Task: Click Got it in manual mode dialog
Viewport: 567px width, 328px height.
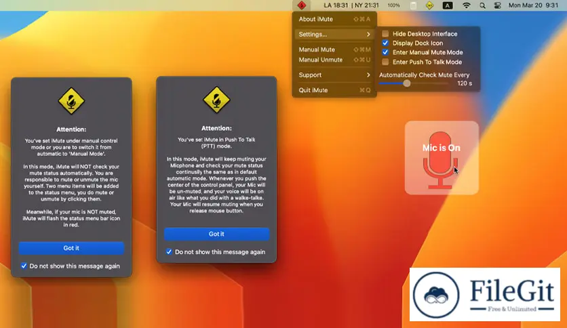Action: coord(71,248)
